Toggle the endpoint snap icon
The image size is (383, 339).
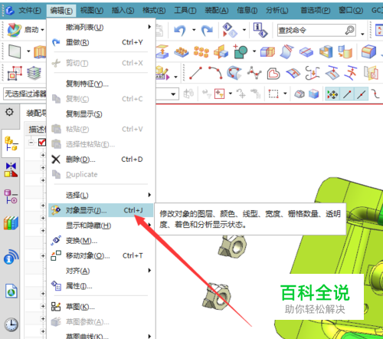pyautogui.click(x=347, y=94)
